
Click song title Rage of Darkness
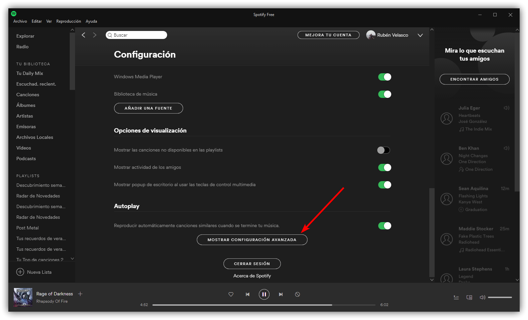(x=55, y=294)
